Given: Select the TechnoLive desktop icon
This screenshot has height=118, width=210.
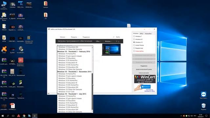Looking at the screenshot, I should 21,95.
